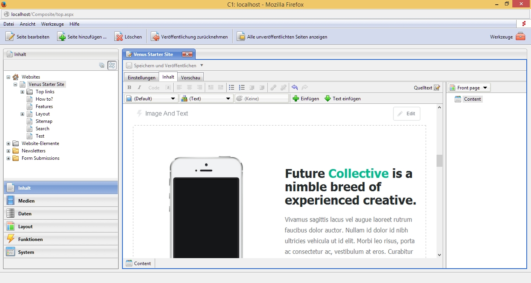Click the numbered list icon
Screen dimensions: 531x283
tap(242, 87)
